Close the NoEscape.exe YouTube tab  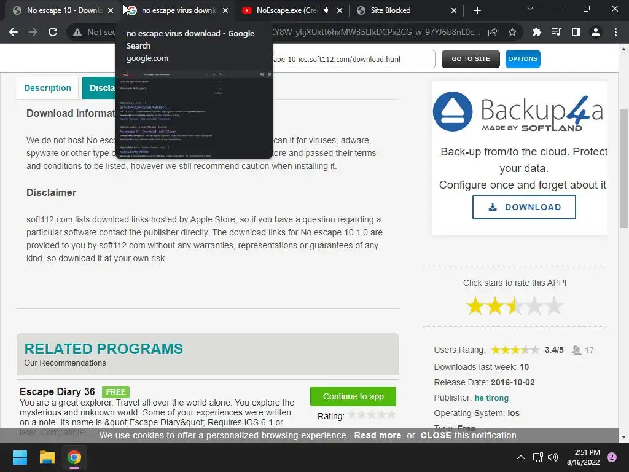point(340,10)
